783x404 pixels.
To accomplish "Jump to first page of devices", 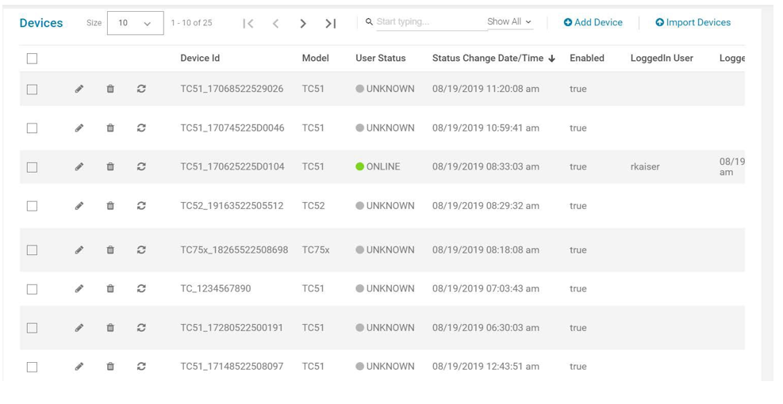I will (x=248, y=24).
